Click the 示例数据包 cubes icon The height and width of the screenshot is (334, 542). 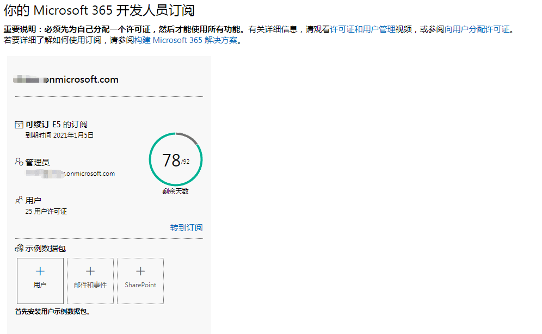tap(19, 248)
